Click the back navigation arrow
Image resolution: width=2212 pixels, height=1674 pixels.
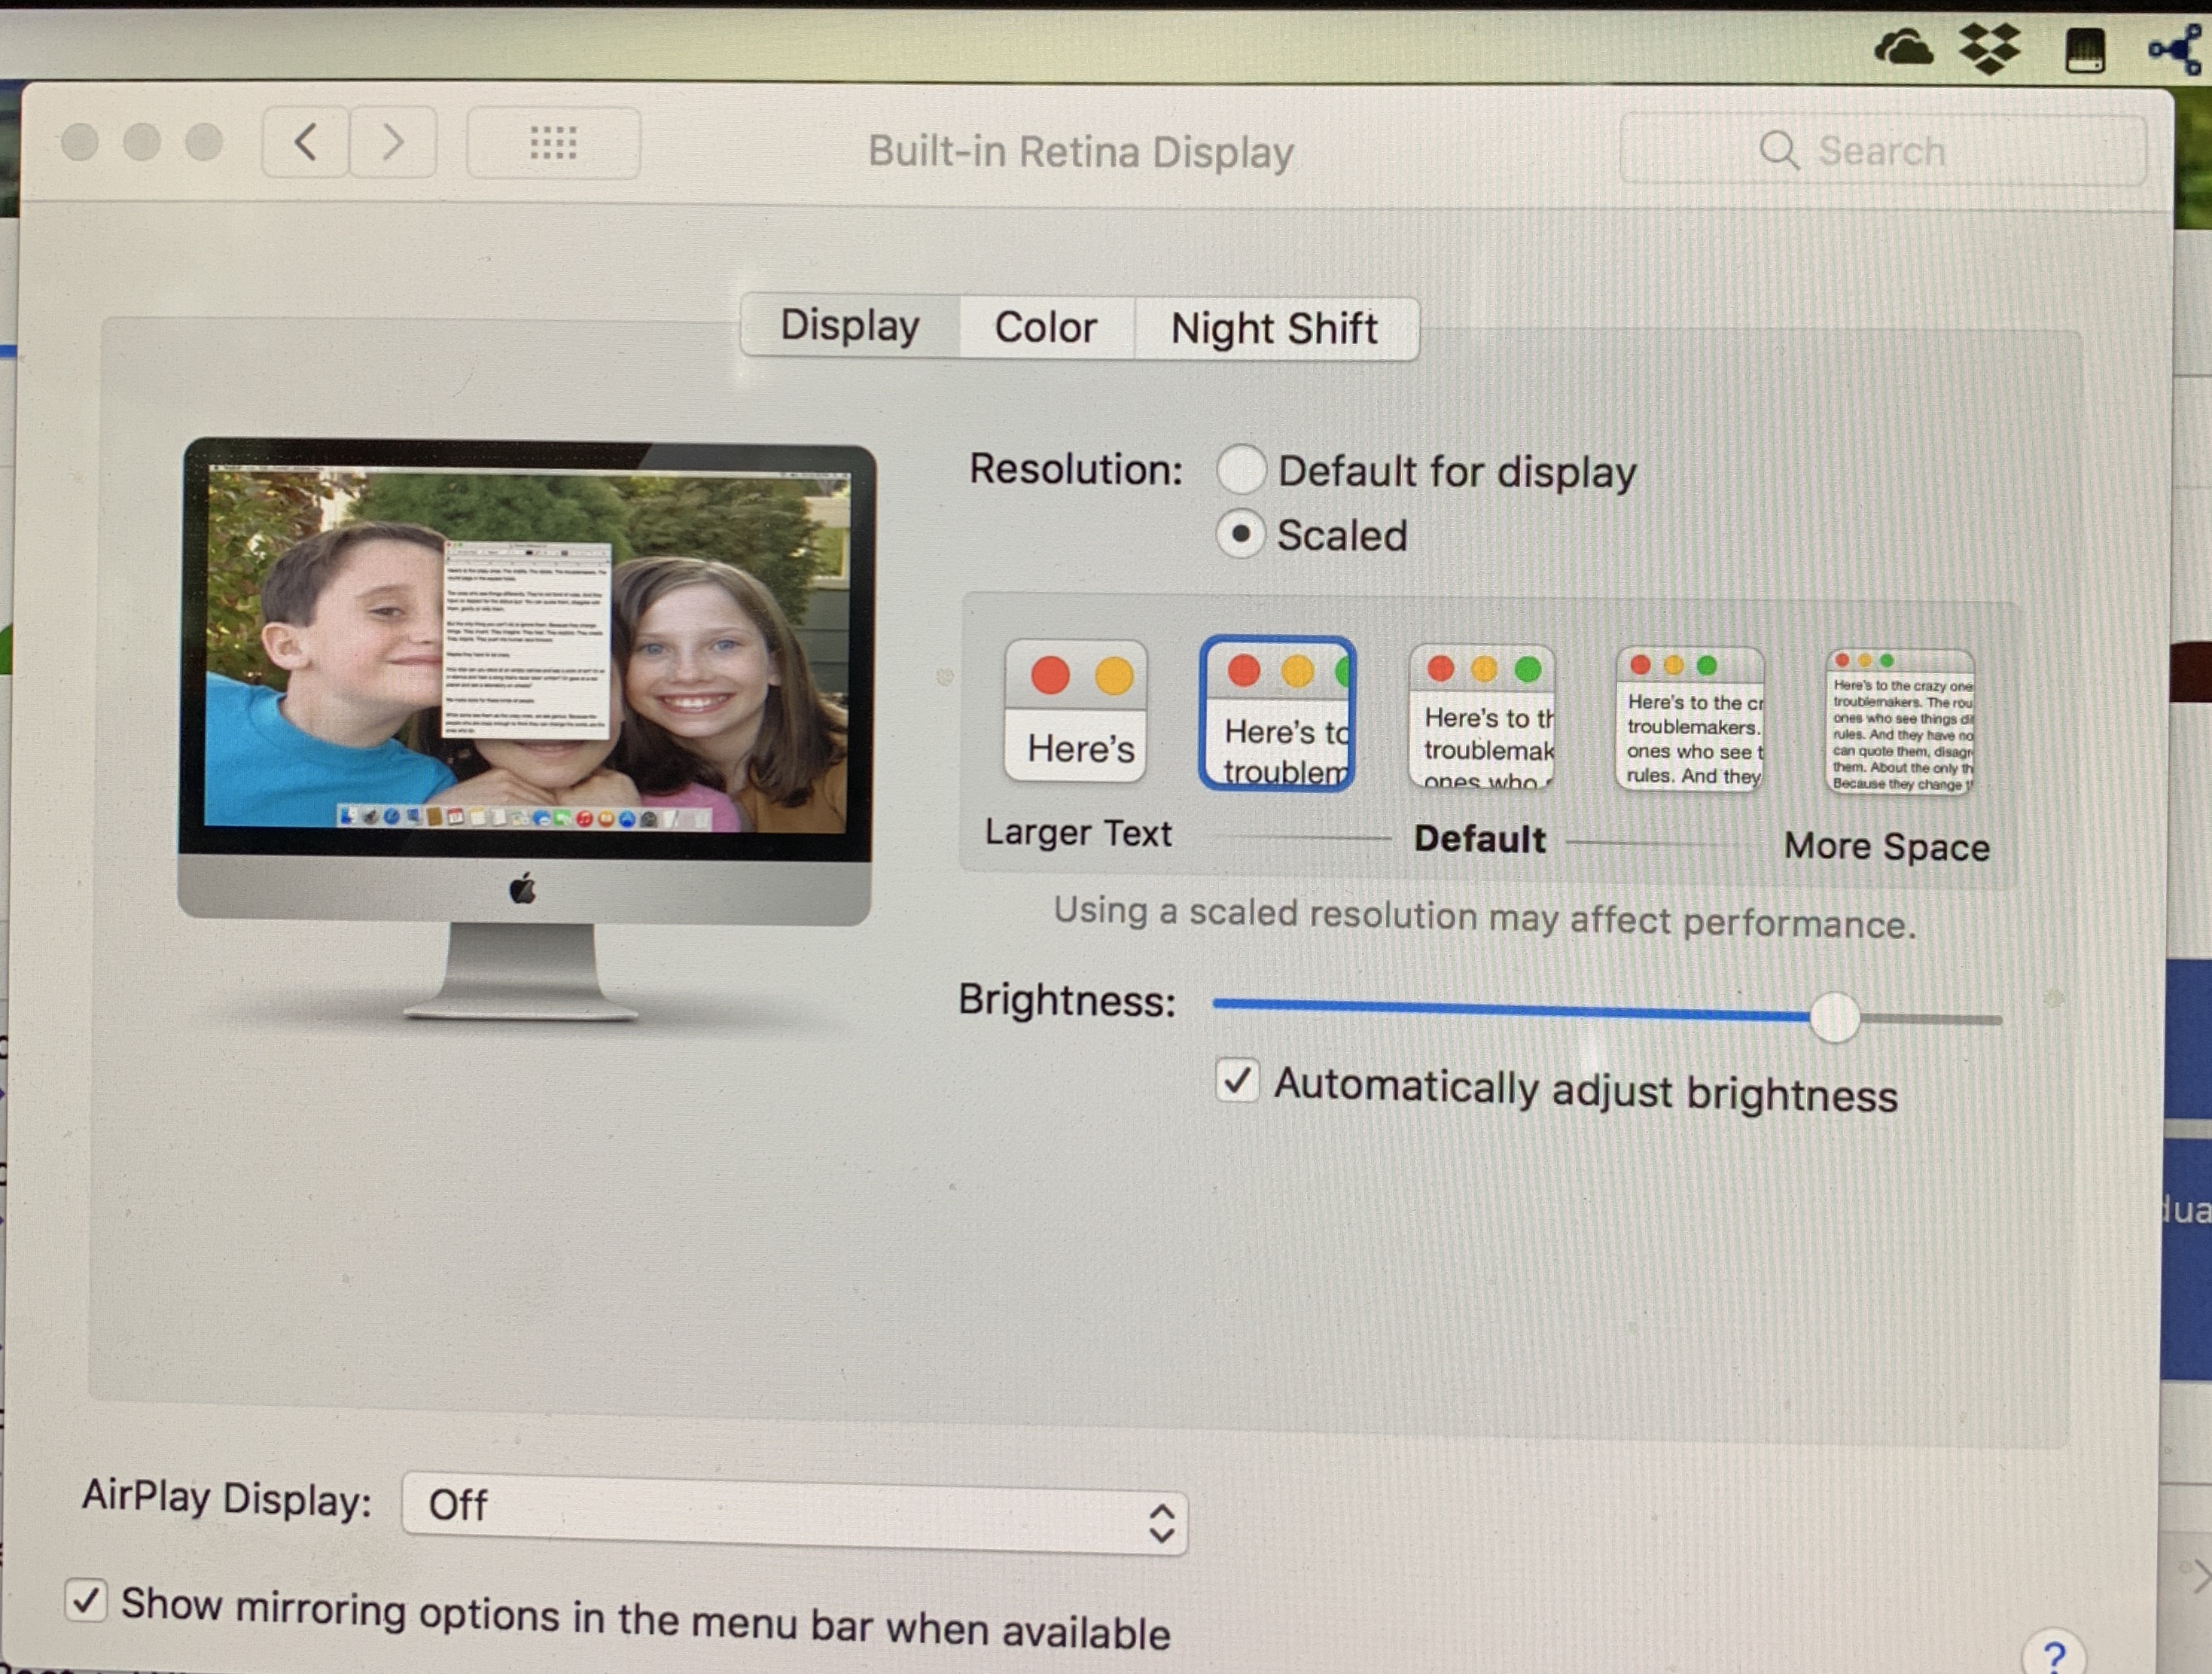(306, 143)
